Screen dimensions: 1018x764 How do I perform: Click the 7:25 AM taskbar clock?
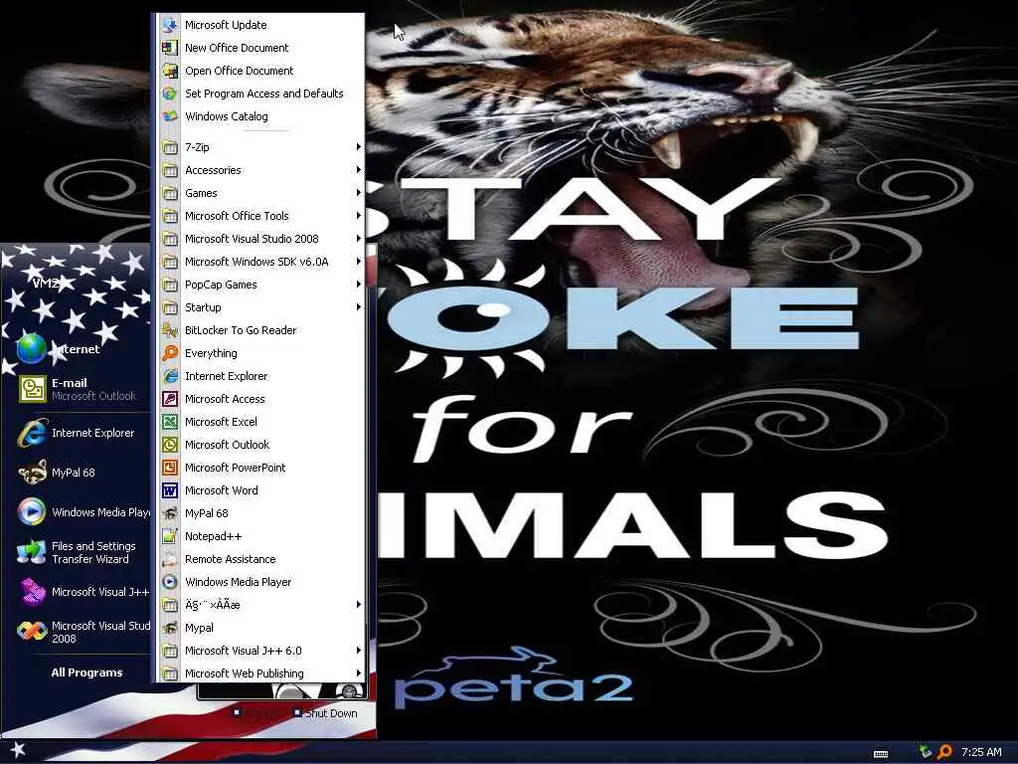point(981,752)
